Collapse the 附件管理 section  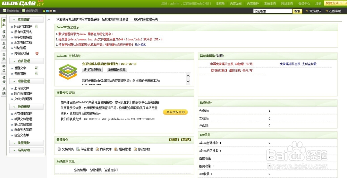click(x=27, y=81)
